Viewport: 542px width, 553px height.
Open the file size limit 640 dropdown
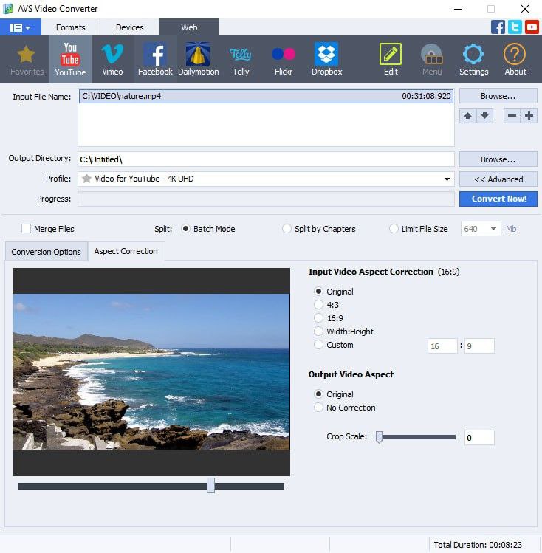tap(493, 229)
